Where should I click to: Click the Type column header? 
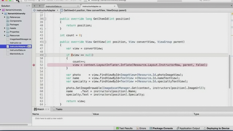213,114
